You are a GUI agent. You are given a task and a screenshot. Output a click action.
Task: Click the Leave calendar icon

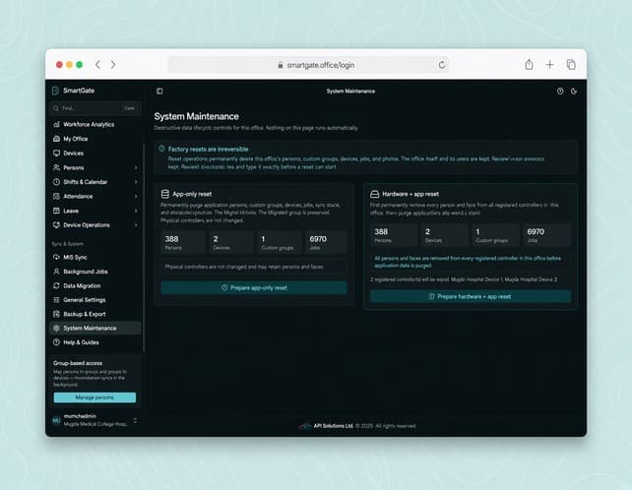(x=56, y=211)
